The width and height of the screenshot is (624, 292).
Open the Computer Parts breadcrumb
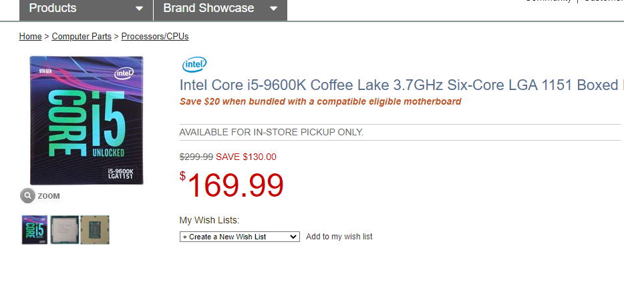point(82,37)
